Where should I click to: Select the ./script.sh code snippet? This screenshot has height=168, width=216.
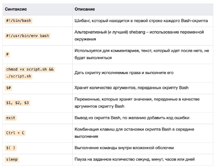(x=19, y=76)
